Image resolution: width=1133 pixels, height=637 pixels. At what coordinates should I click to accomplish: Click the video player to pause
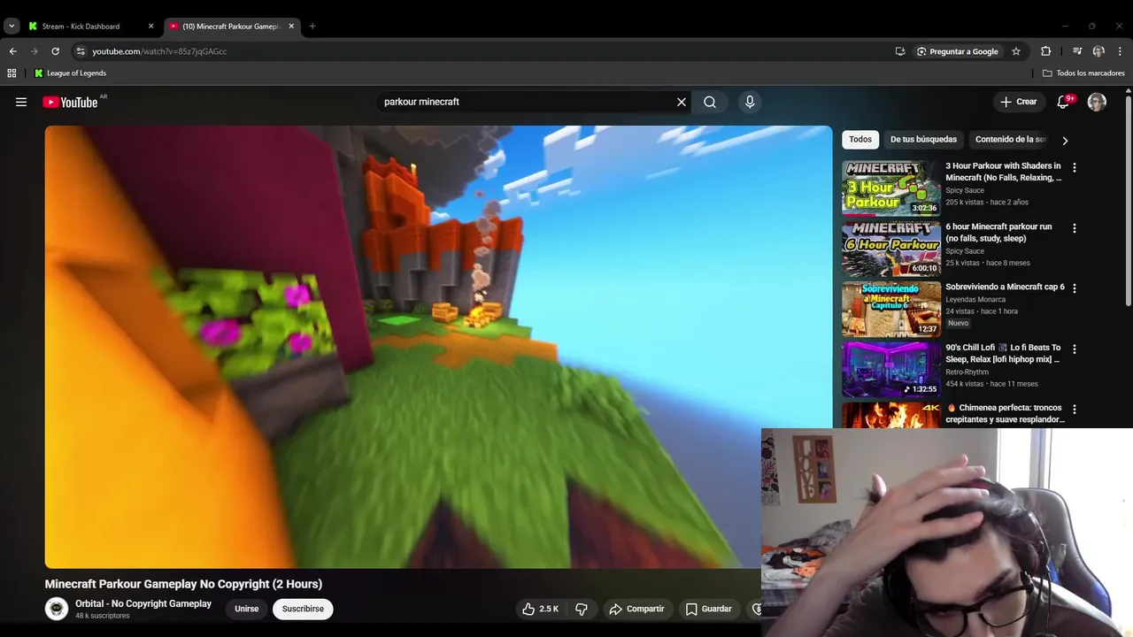pos(438,347)
